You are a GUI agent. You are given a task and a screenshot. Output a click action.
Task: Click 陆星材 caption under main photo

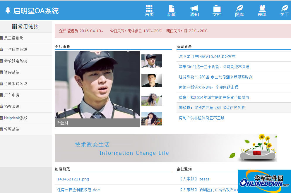click(63, 123)
